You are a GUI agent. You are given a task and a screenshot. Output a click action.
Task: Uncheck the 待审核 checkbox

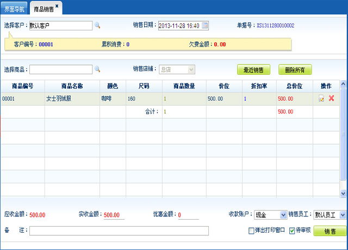pyautogui.click(x=292, y=230)
